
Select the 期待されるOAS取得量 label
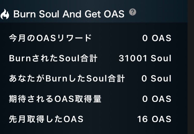55,99
